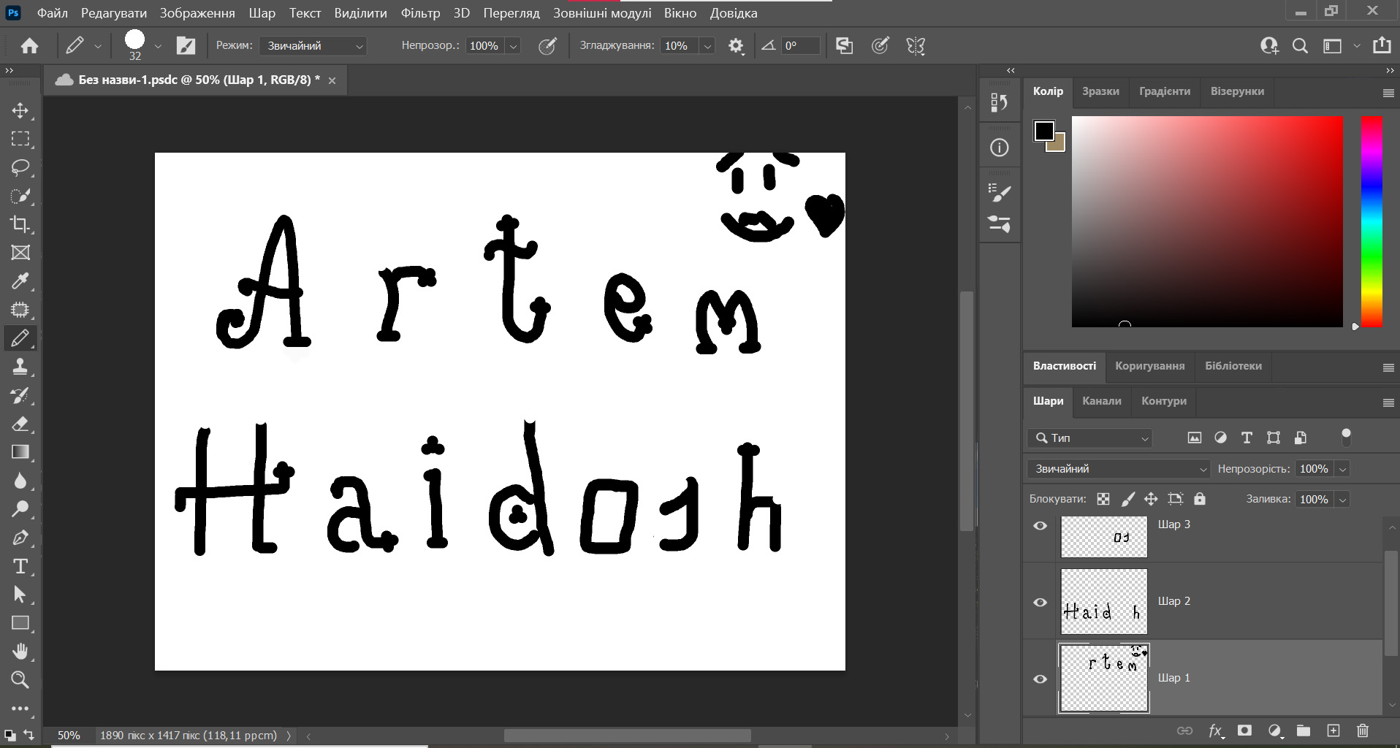Image resolution: width=1400 pixels, height=748 pixels.
Task: Click the search magnifier in options bar
Action: (1300, 46)
